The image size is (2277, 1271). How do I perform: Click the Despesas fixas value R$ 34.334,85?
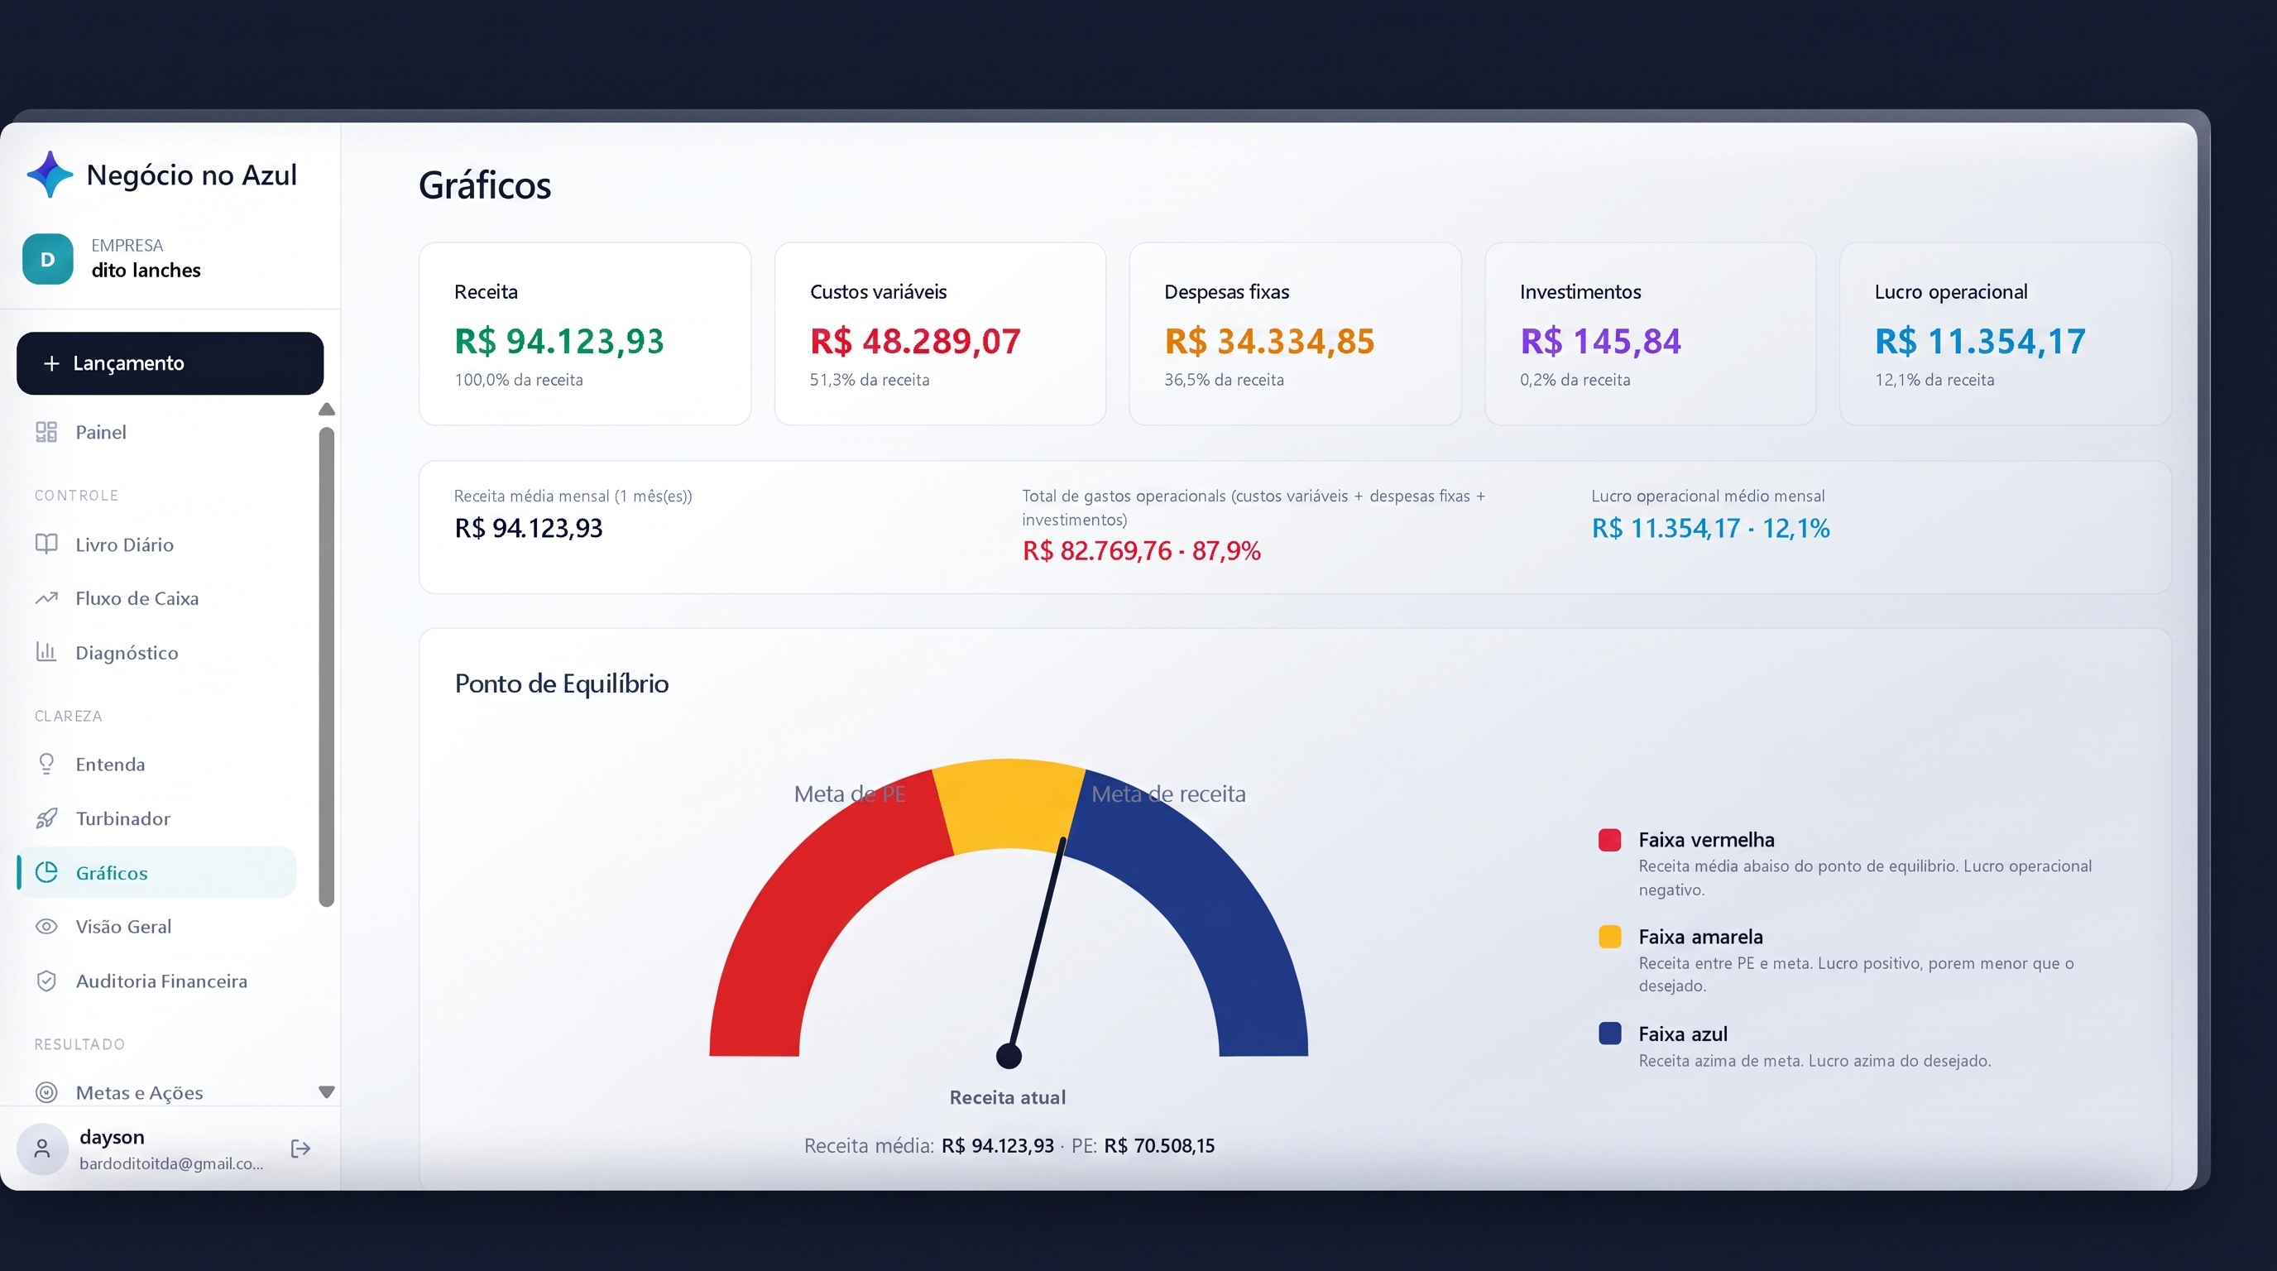click(x=1269, y=341)
